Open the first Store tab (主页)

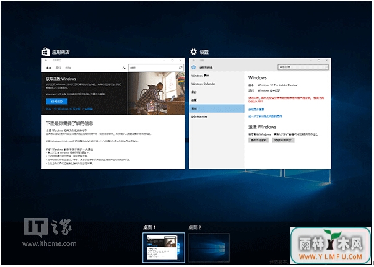pos(49,68)
